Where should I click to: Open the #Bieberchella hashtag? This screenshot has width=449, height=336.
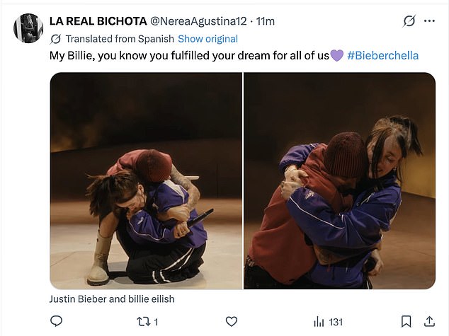383,55
